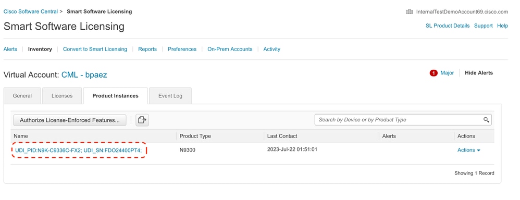Click the Showing 1 Record text
Image resolution: width=520 pixels, height=200 pixels.
click(474, 173)
